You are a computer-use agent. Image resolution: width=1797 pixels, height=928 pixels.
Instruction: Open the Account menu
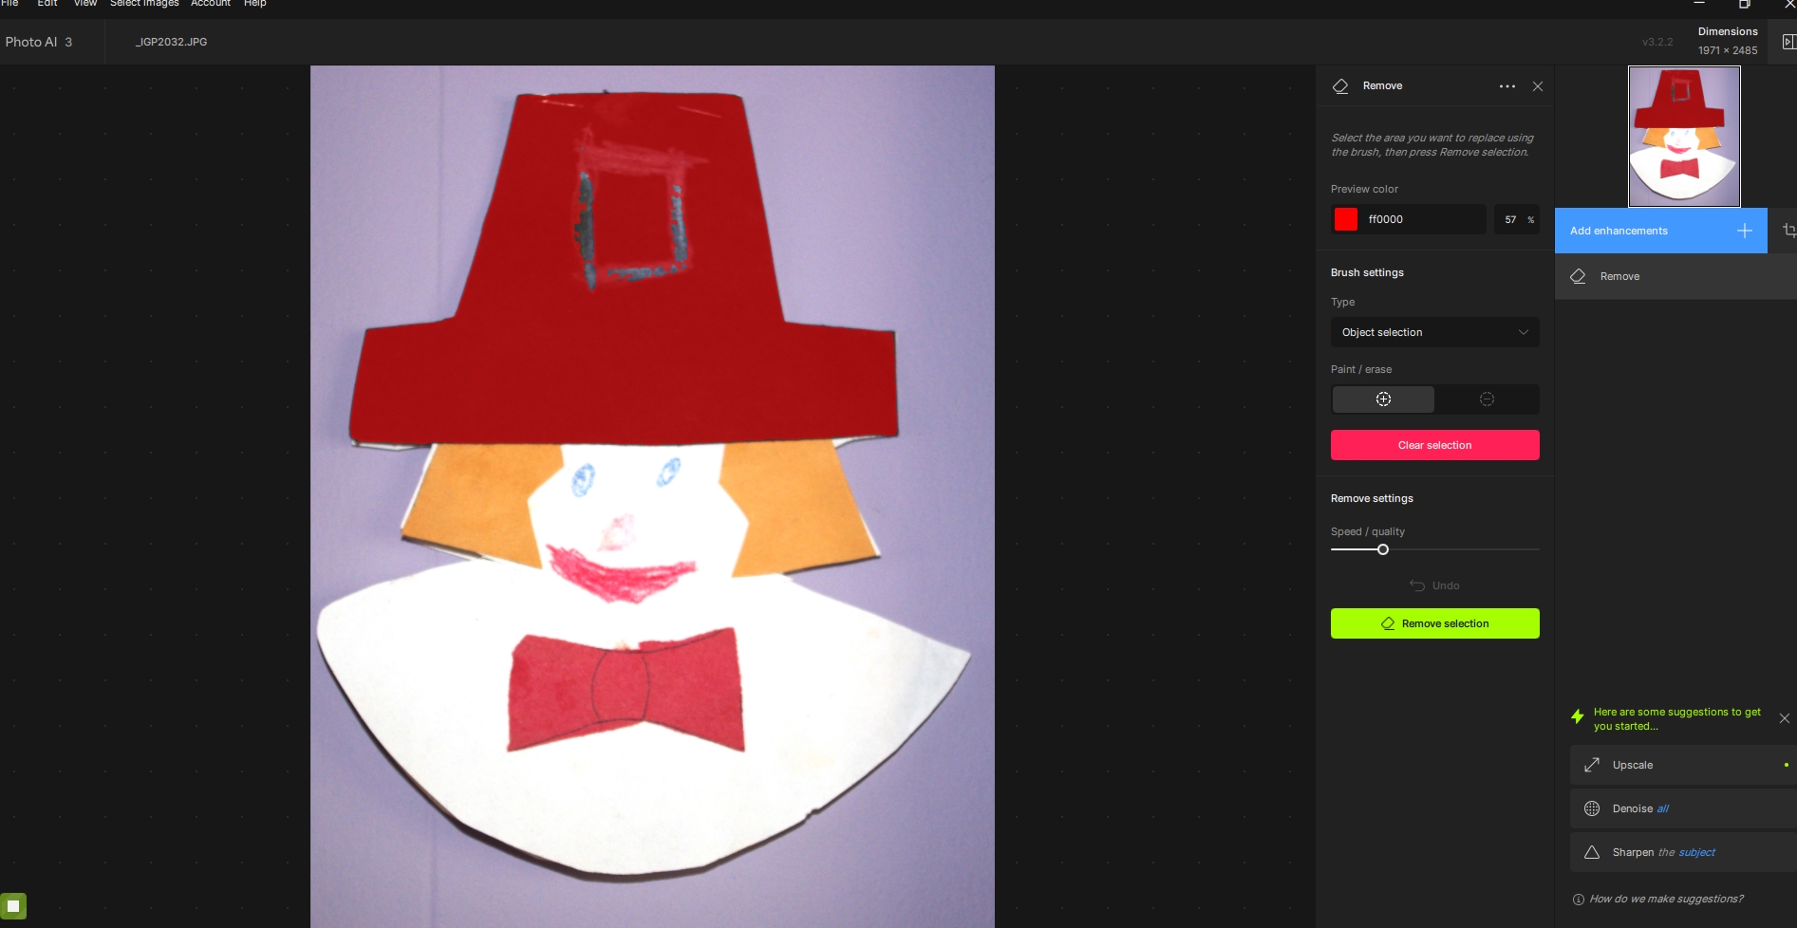click(211, 4)
